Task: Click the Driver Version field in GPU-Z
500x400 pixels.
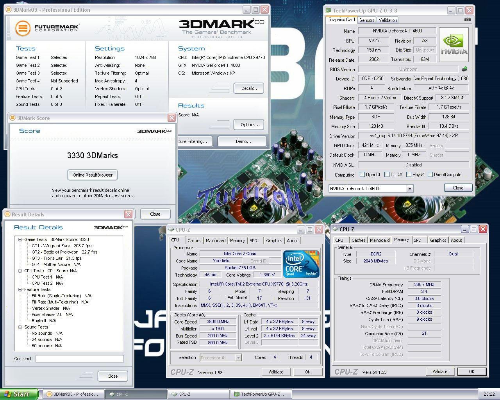Action: click(x=413, y=136)
